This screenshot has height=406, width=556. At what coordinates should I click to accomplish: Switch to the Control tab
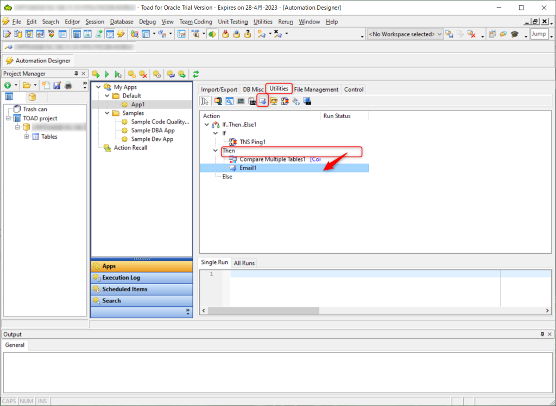tap(353, 89)
